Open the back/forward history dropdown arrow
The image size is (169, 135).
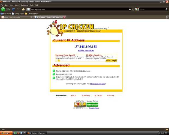click(x=10, y=9)
